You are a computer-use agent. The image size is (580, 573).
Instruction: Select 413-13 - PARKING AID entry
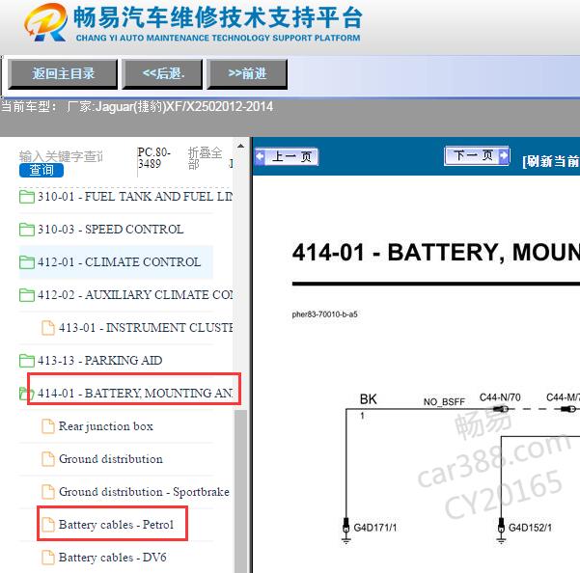click(99, 361)
